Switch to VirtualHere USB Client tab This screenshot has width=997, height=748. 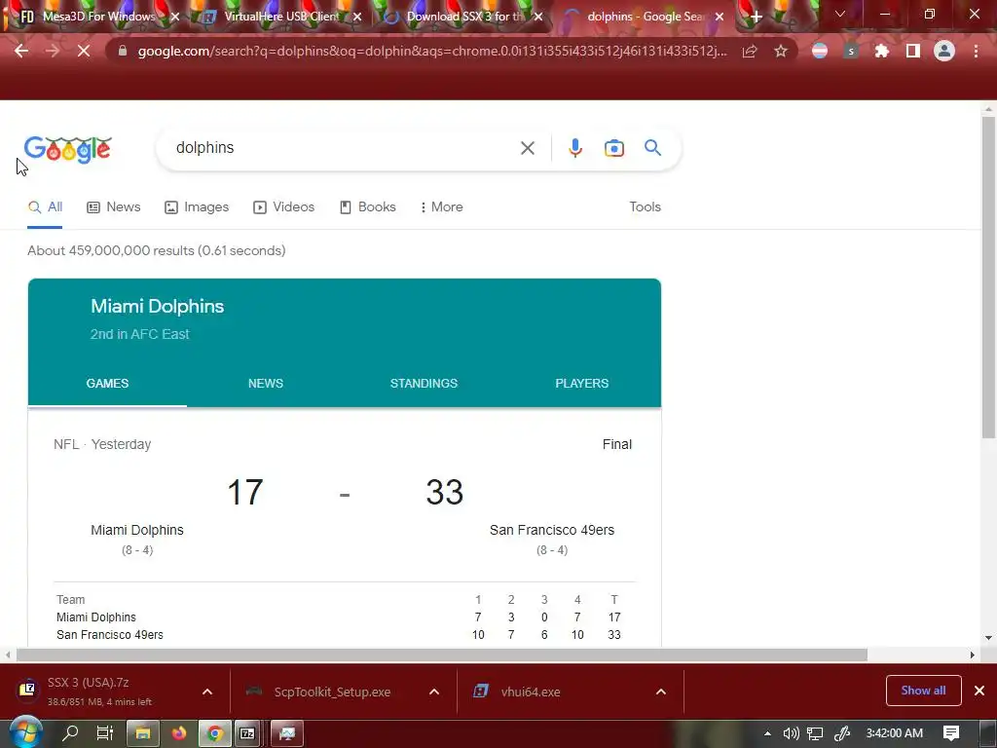click(281, 17)
